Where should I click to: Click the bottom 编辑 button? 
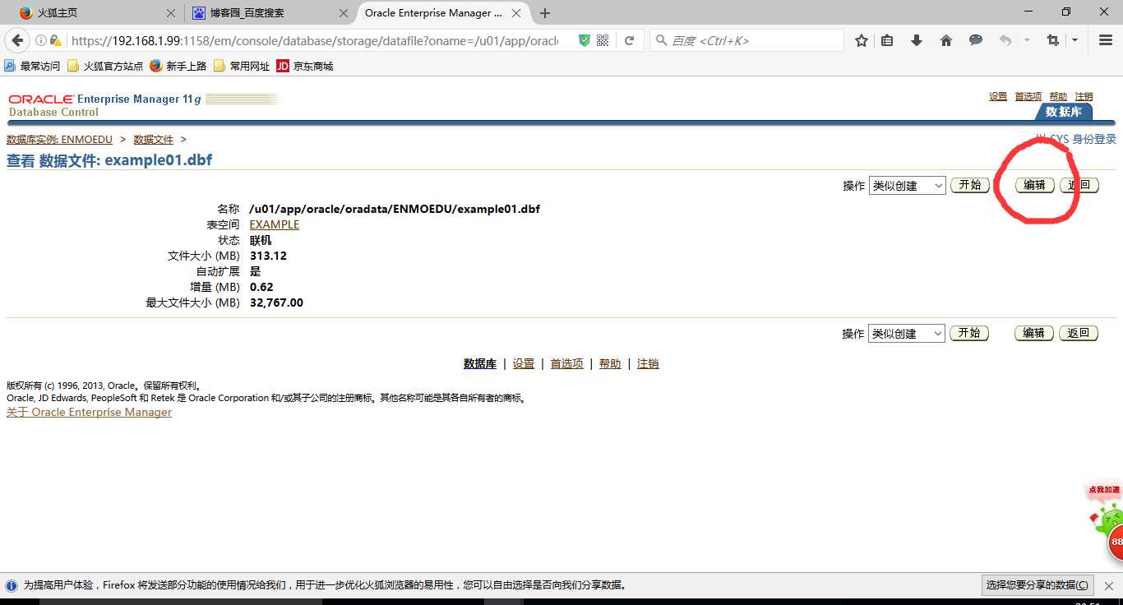click(1034, 333)
